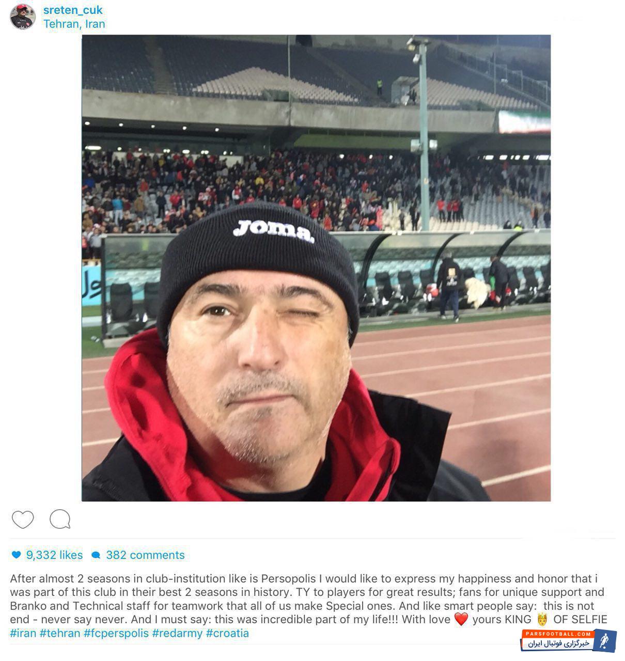Click the small blue comments bubble icon

(x=96, y=556)
